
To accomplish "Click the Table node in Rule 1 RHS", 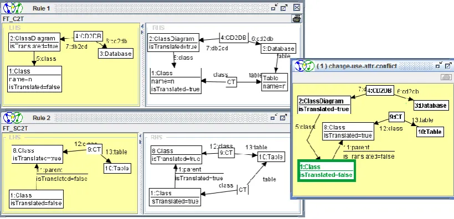I will click(x=274, y=82).
